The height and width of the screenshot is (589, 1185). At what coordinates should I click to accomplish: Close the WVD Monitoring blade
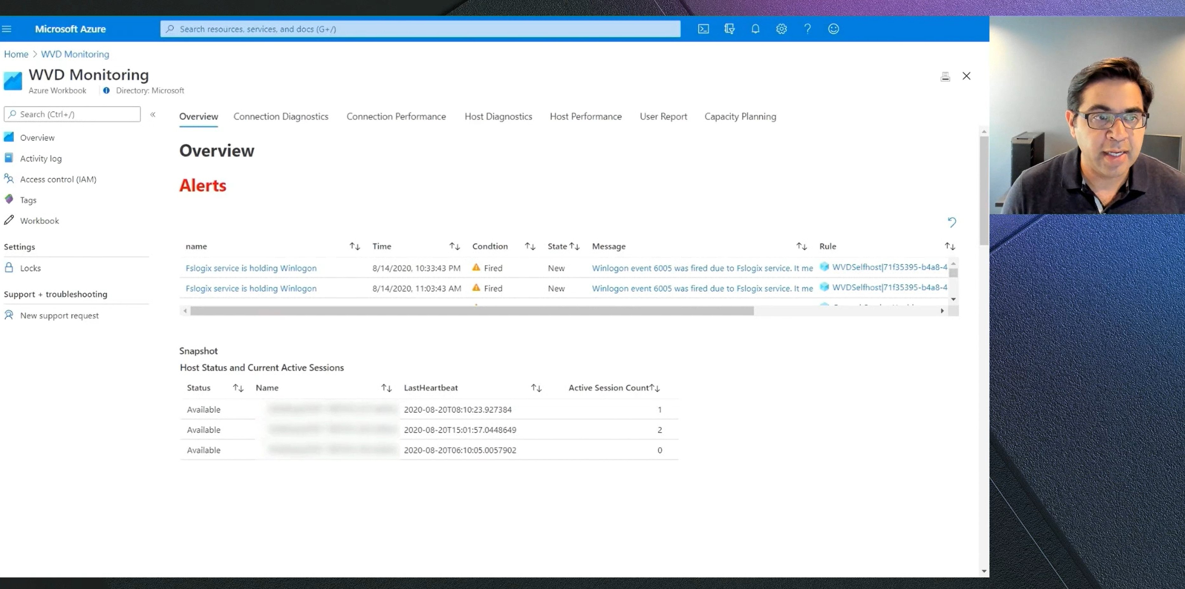966,76
